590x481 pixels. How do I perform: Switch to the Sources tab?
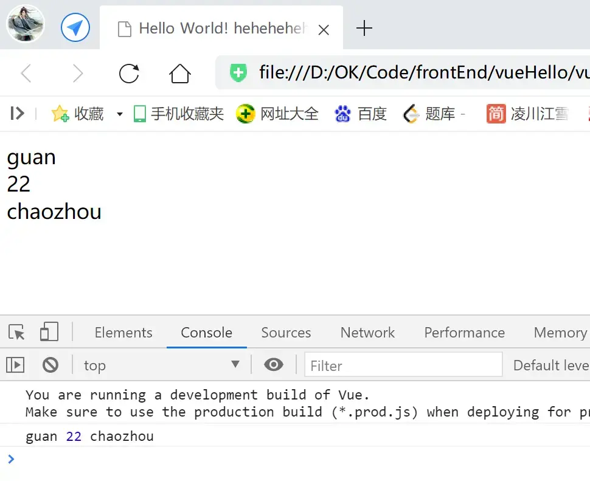286,333
